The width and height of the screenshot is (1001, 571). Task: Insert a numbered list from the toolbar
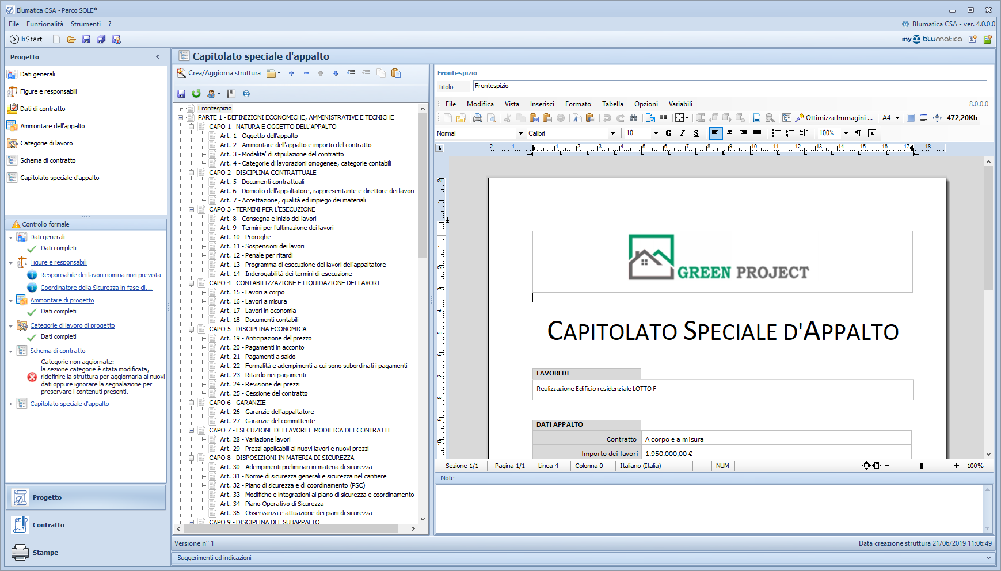click(x=790, y=133)
